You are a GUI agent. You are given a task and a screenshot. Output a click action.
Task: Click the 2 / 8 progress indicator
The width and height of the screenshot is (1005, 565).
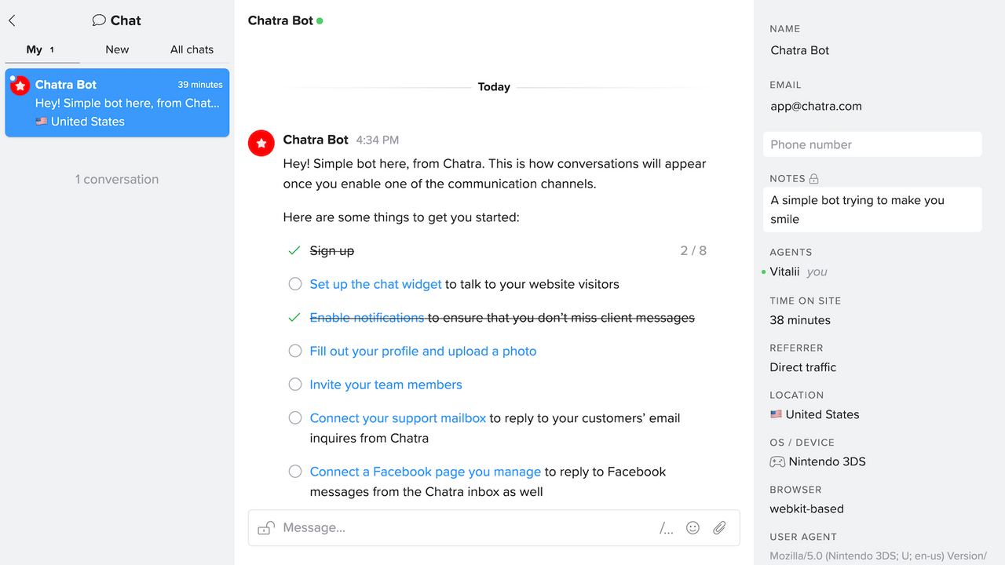click(693, 250)
